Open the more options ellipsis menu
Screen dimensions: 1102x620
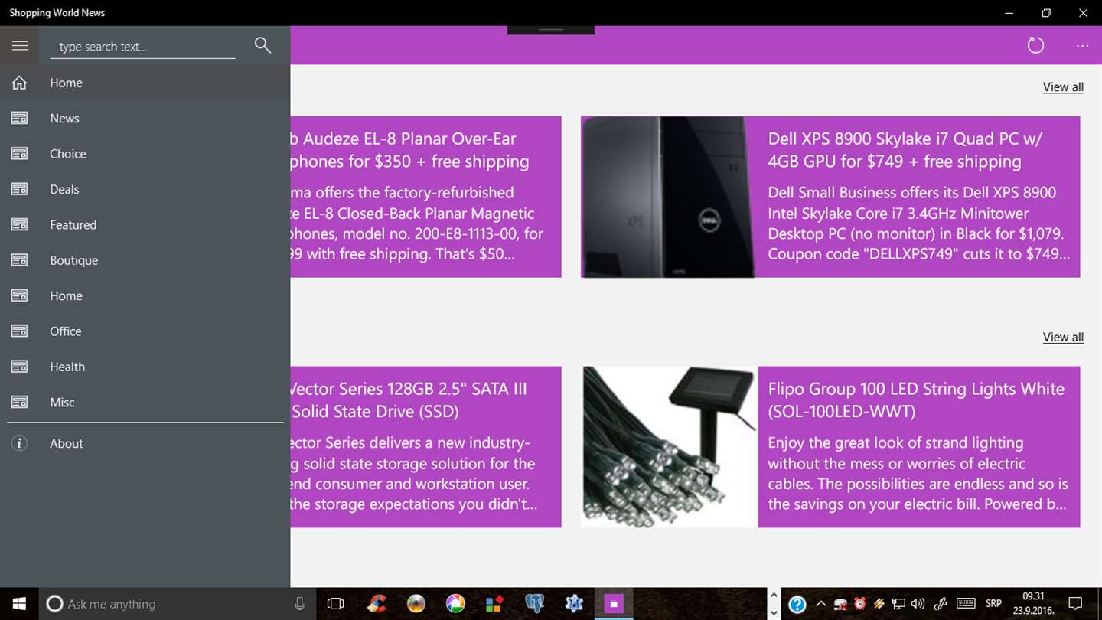click(x=1082, y=46)
